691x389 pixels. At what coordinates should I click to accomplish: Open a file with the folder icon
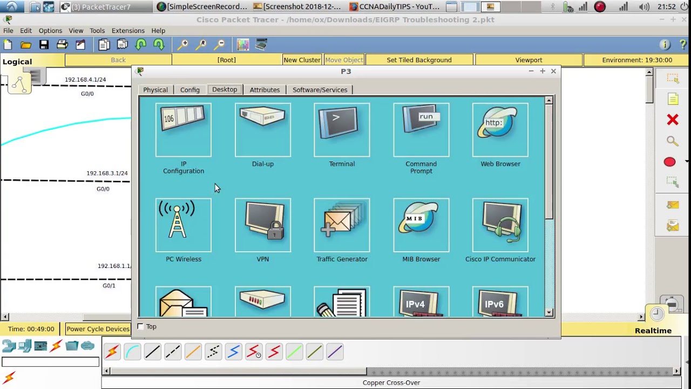click(x=25, y=45)
